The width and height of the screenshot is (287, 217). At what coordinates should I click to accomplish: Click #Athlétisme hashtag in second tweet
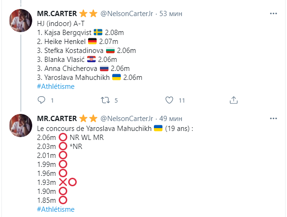55,209
